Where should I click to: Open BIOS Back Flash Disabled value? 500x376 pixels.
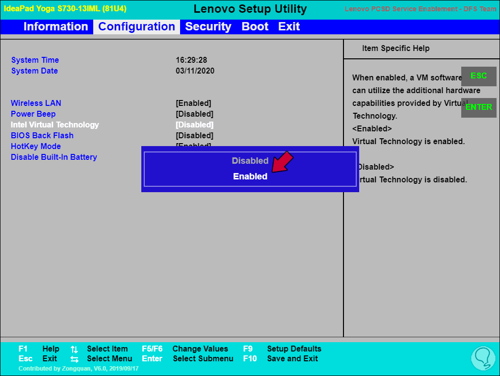tap(194, 136)
